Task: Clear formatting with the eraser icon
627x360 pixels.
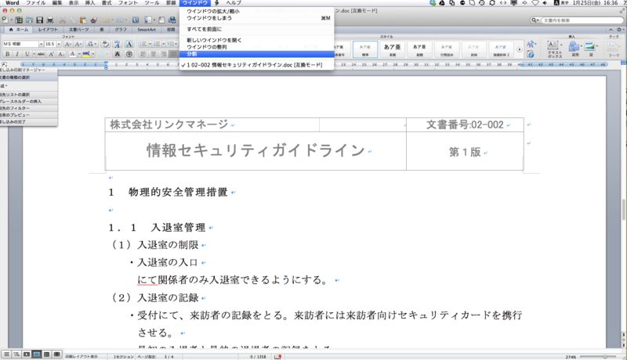Action: (106, 44)
